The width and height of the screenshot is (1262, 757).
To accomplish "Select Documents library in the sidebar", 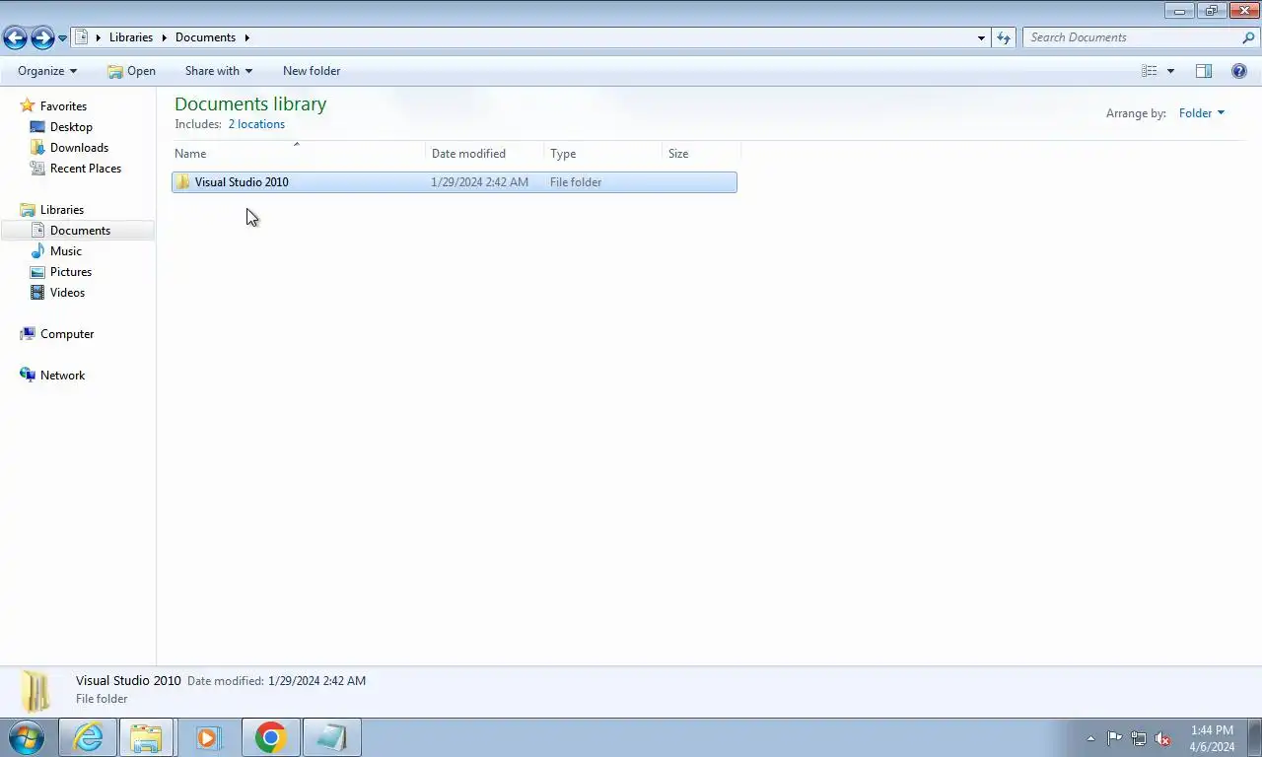I will coord(80,231).
